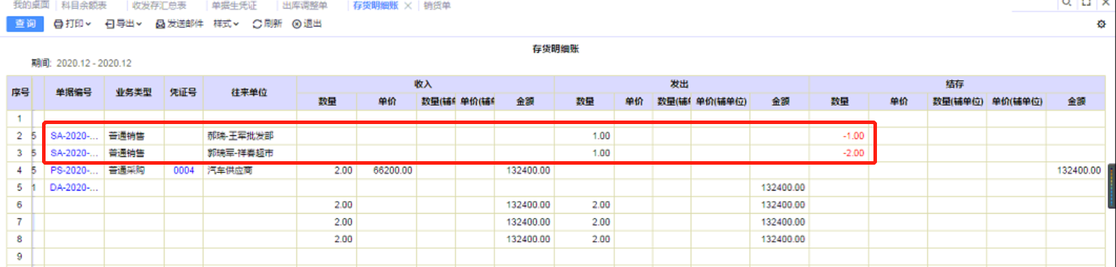
Task: Open voucher number 0004 link
Action: (x=184, y=170)
